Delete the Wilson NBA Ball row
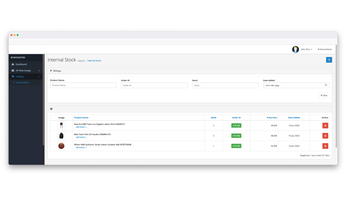 click(x=325, y=146)
